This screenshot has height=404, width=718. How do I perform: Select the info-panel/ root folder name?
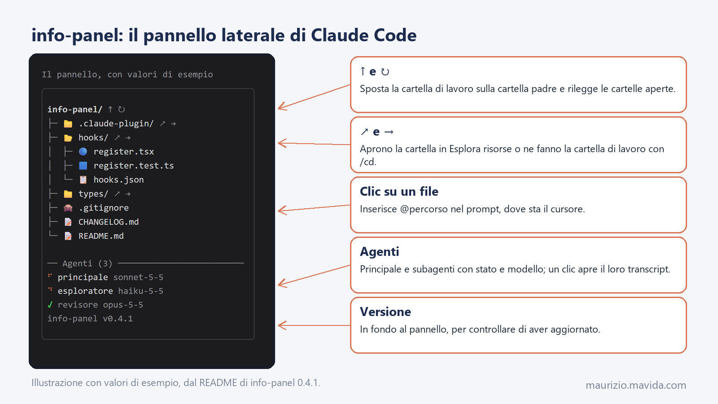[75, 109]
